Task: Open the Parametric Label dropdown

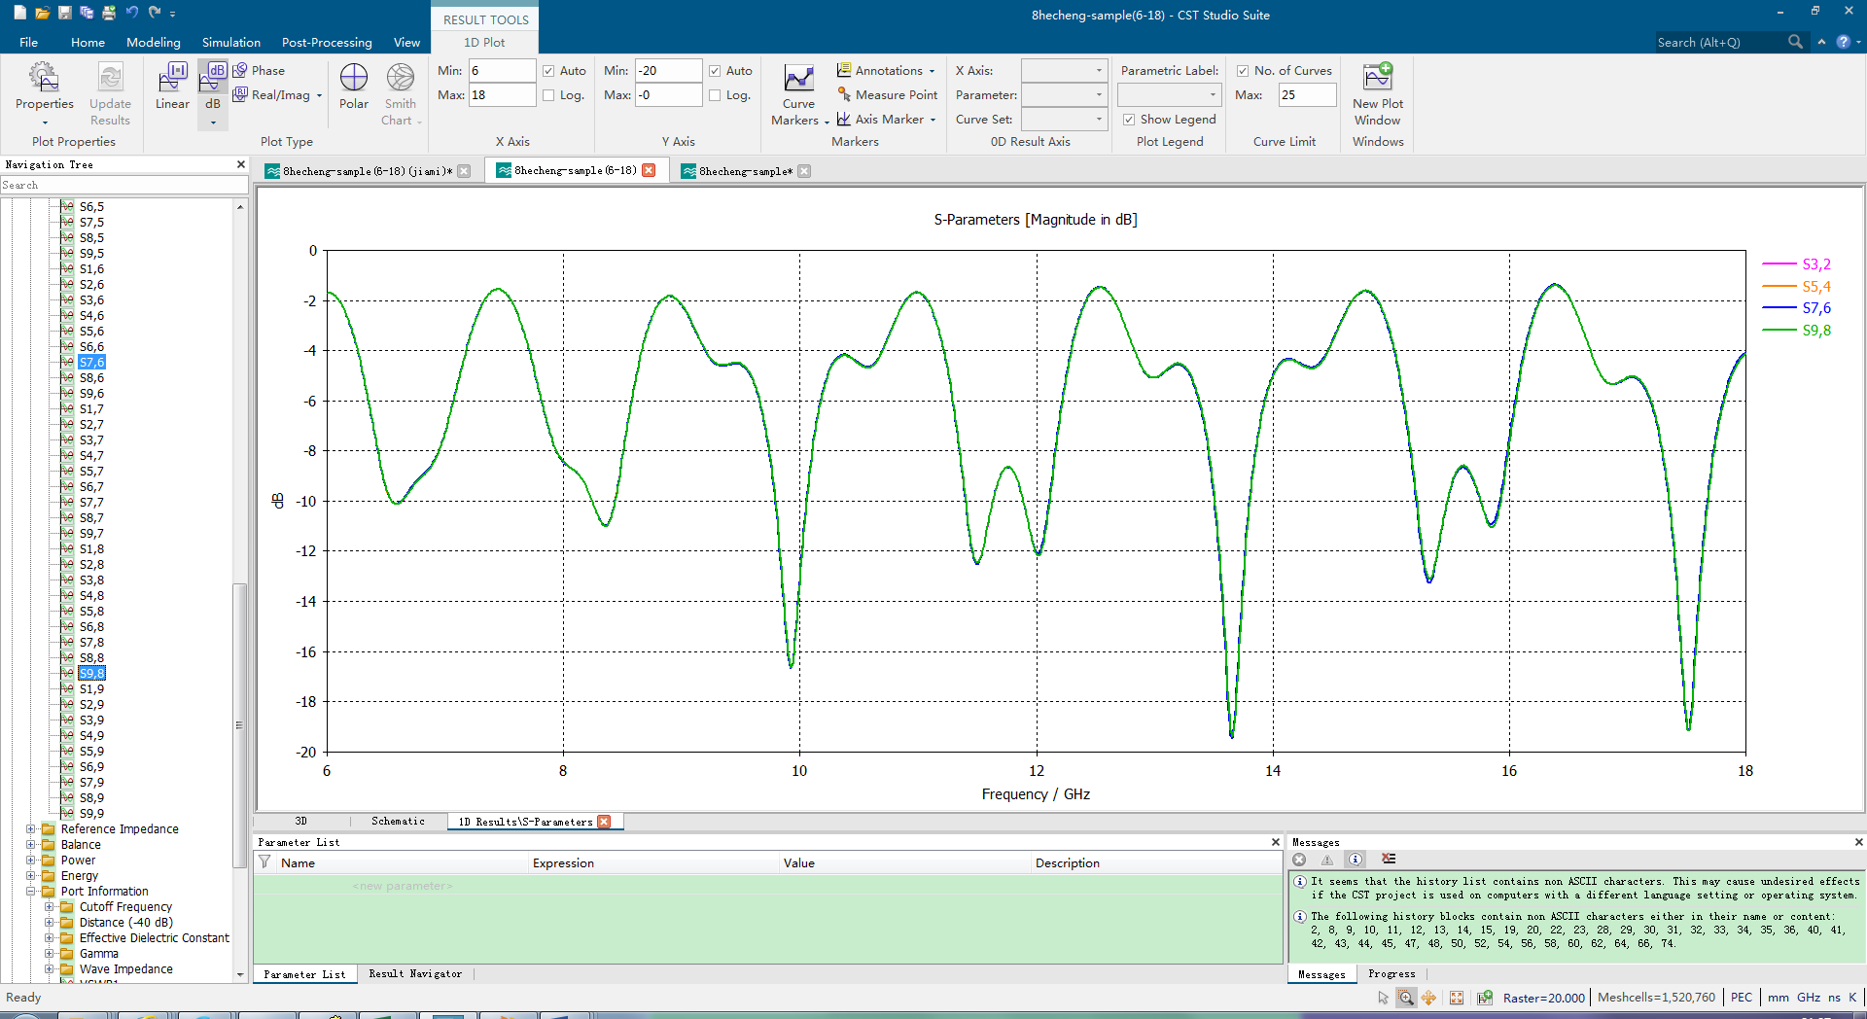Action: click(x=1169, y=94)
